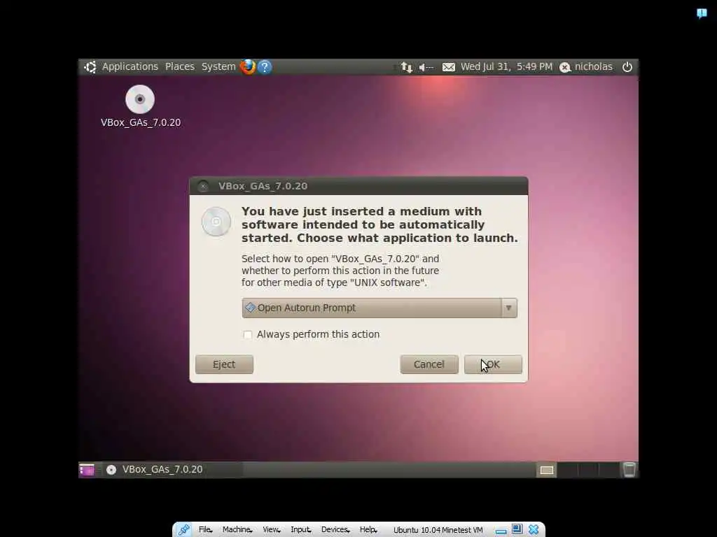Open the power shutdown menu icon
The height and width of the screenshot is (537, 717).
pos(627,66)
